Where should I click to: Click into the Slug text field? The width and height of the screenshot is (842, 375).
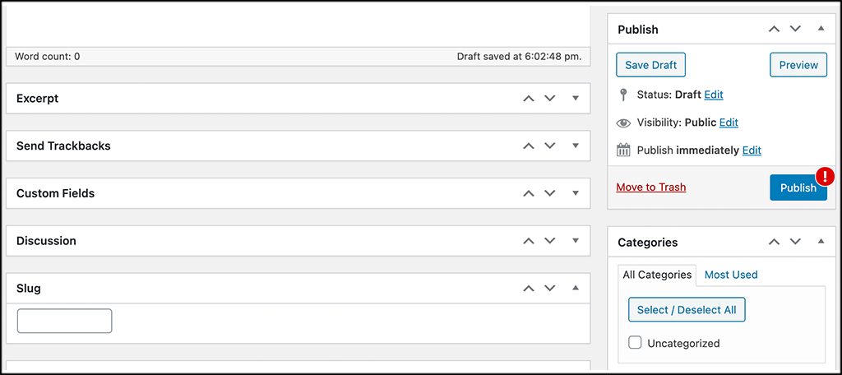64,321
